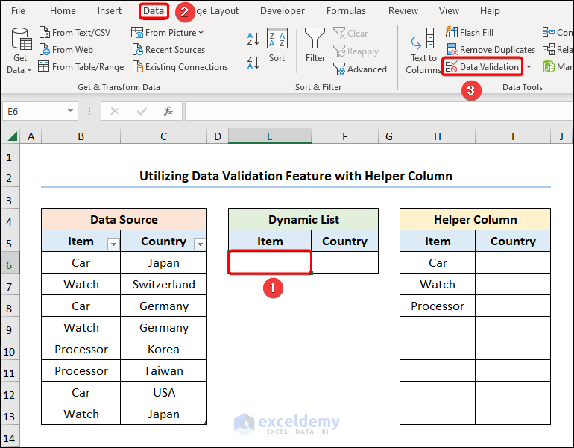The width and height of the screenshot is (574, 448).
Task: Expand Data Validation dropdown arrow
Action: pos(529,67)
